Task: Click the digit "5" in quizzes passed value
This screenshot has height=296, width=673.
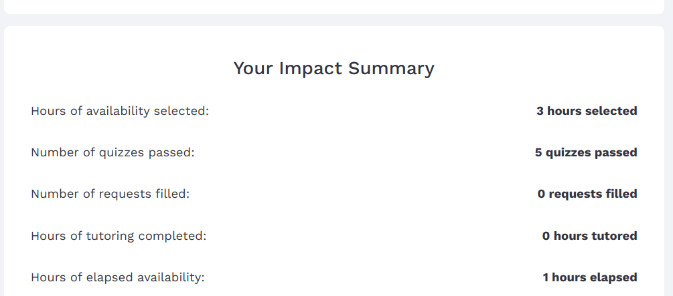Action: (538, 152)
